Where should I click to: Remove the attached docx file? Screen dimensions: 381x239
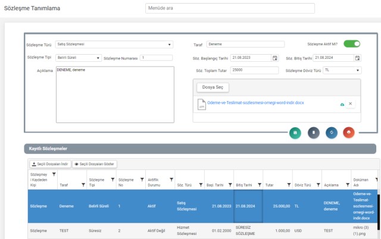click(351, 103)
